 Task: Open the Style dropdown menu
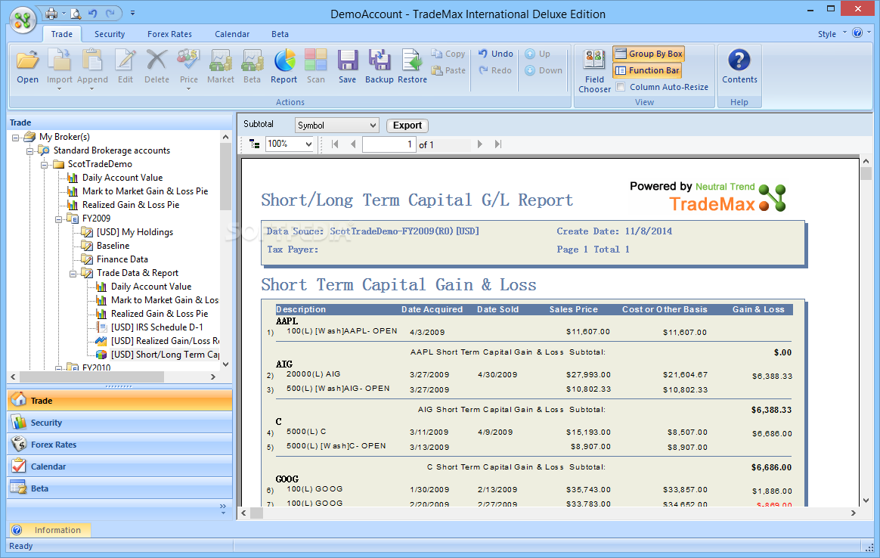point(832,34)
